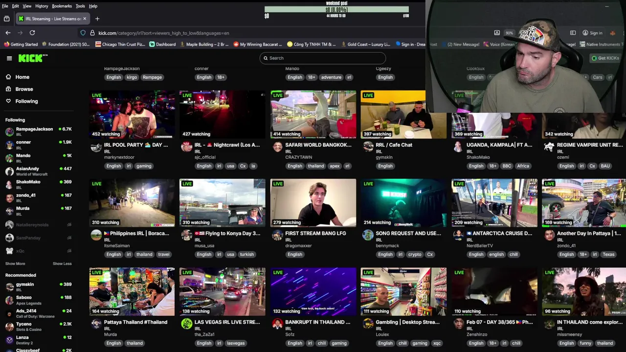Click the thailand tag under SAFARI WORLD stream
This screenshot has width=626, height=352.
316,166
